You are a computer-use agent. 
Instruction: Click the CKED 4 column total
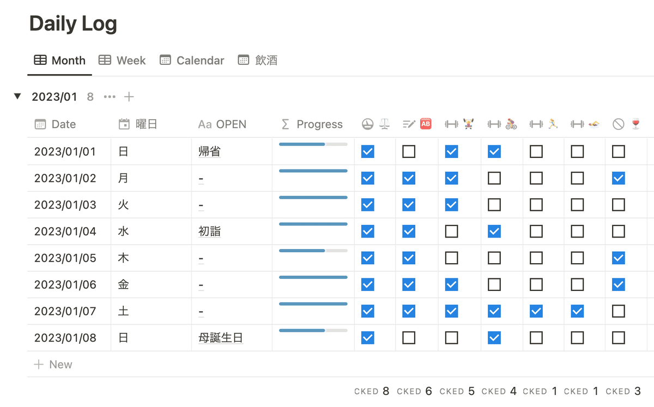pos(499,391)
